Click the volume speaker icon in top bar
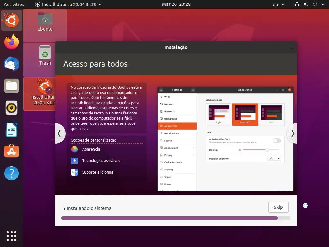Viewport: 329px width, 247px height. (306, 4)
